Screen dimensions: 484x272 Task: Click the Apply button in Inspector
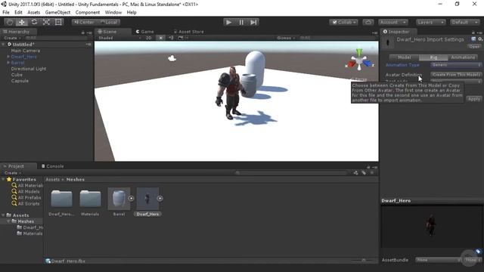click(474, 99)
